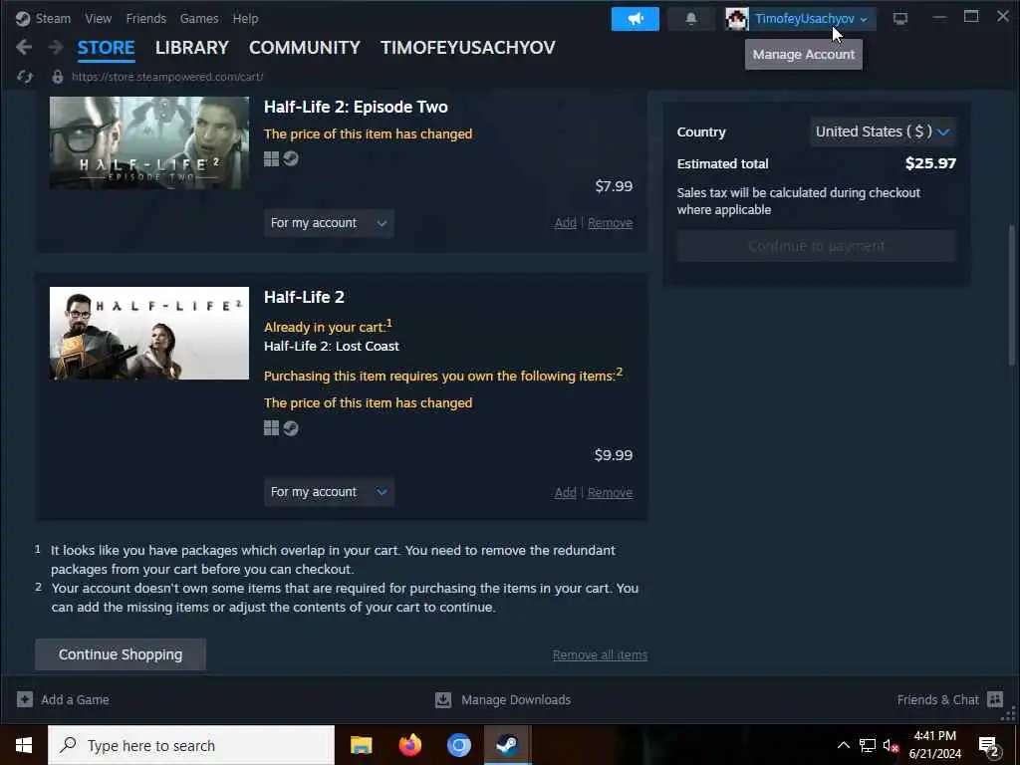Click SteamOS icon for Half-Life 2
This screenshot has height=765, width=1020.
coord(291,428)
